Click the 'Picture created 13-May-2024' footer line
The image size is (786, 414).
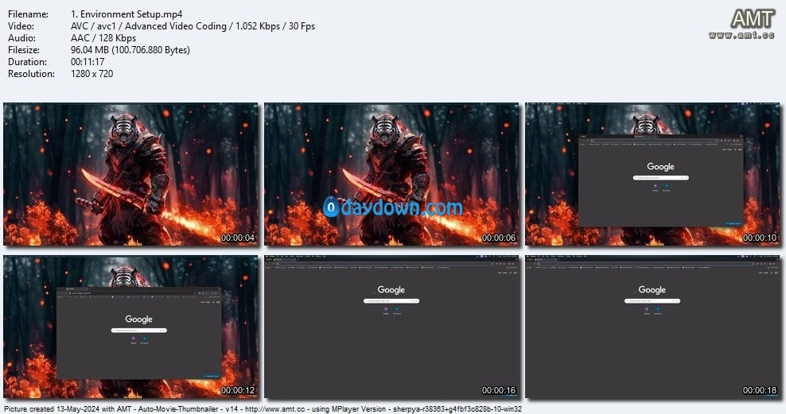[x=263, y=409]
